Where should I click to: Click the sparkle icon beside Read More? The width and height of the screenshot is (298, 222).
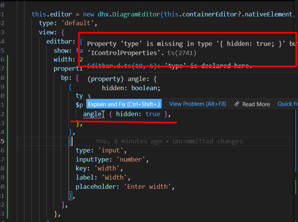tap(237, 104)
